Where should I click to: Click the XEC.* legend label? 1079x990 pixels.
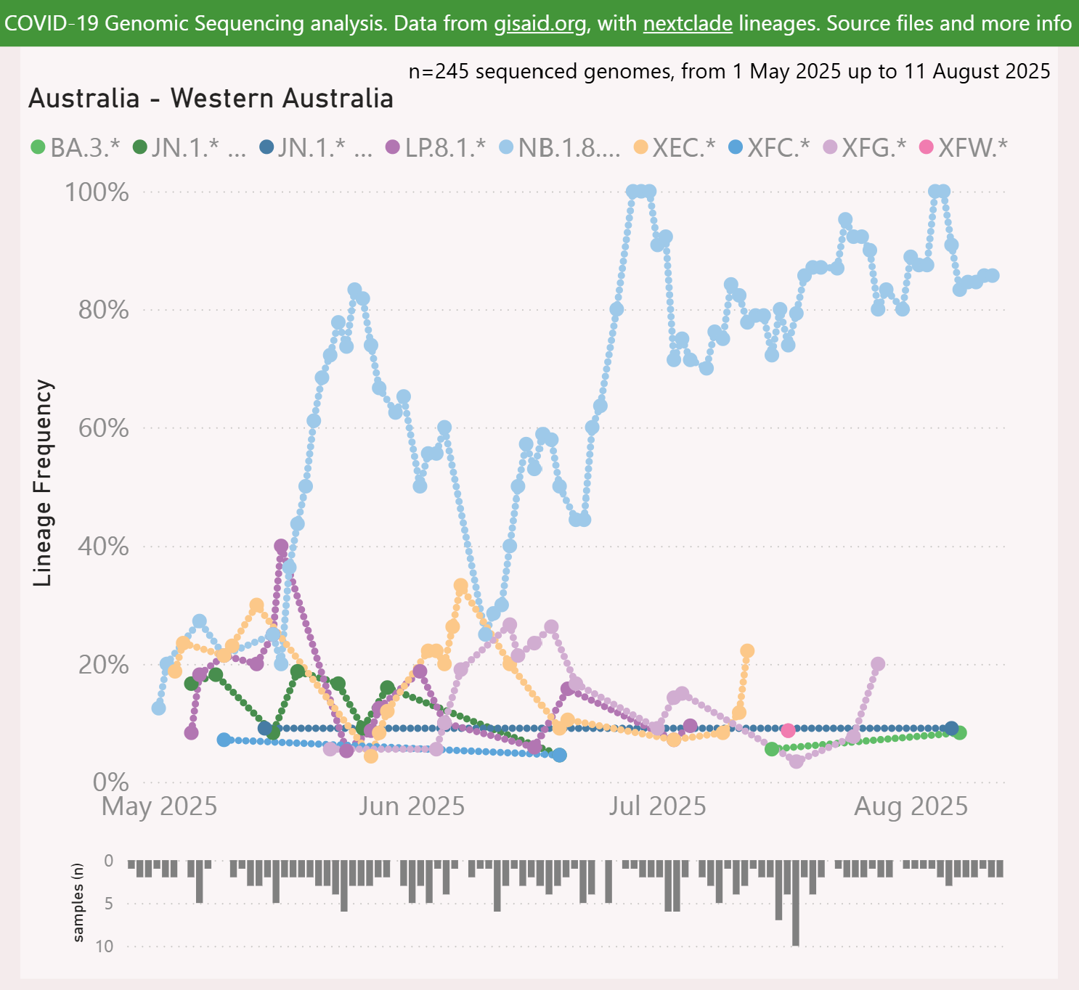point(683,147)
